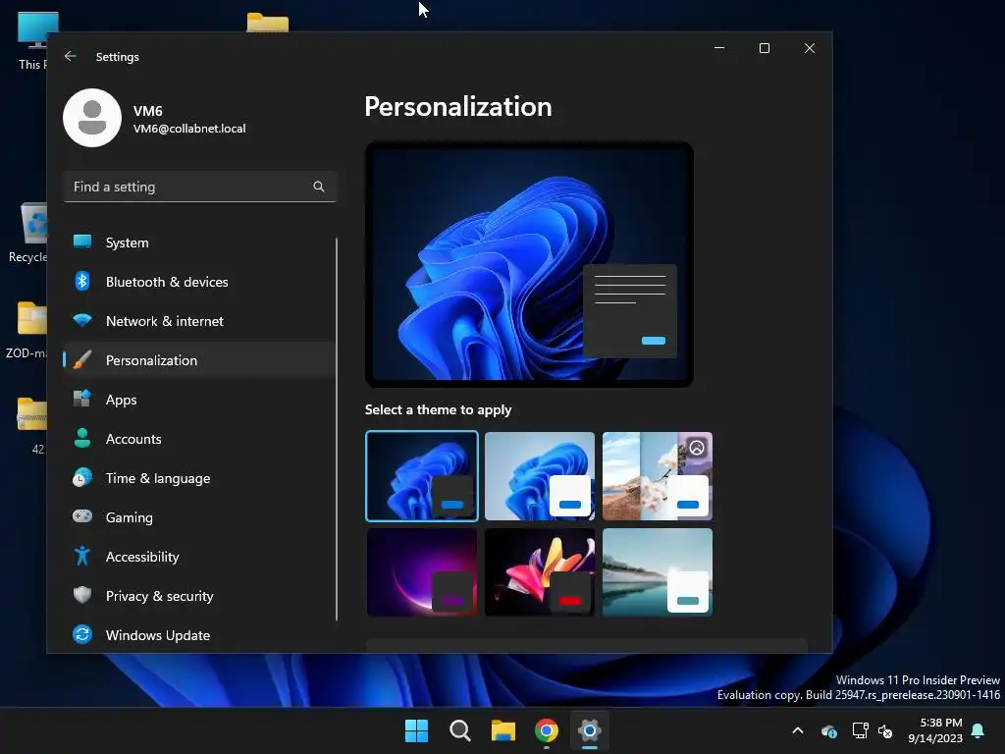Apply the Sunrise lake theme
The height and width of the screenshot is (754, 1005).
[x=658, y=572]
